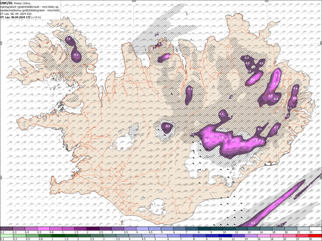Pick the 0.8 swatch in snow legend
The image size is (322, 241).
[56, 229]
